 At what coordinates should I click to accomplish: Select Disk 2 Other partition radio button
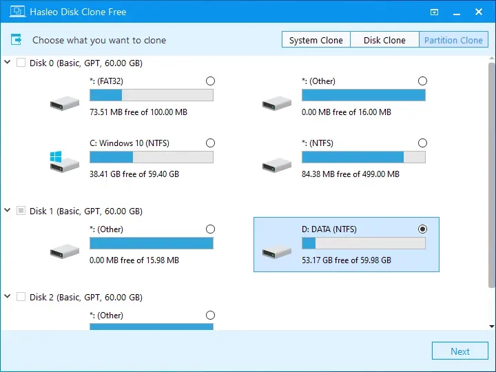point(210,315)
